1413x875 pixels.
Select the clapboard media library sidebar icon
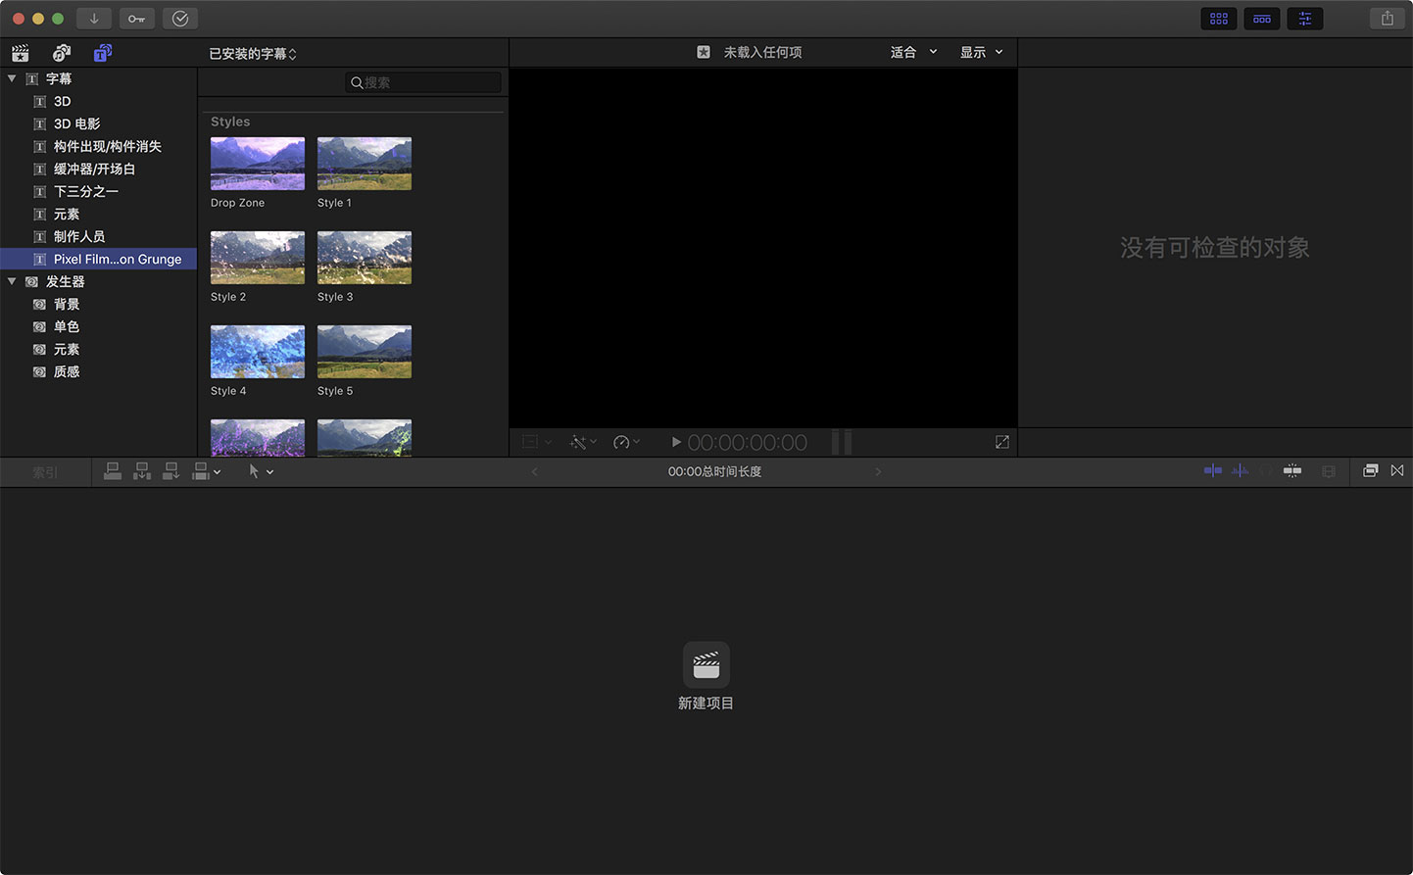20,53
